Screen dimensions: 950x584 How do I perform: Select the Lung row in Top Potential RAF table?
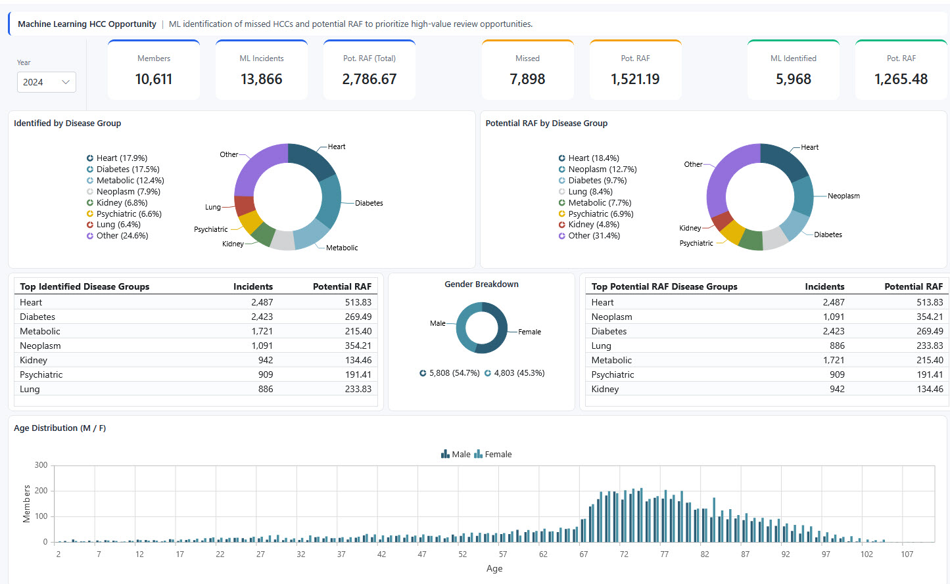(x=766, y=346)
